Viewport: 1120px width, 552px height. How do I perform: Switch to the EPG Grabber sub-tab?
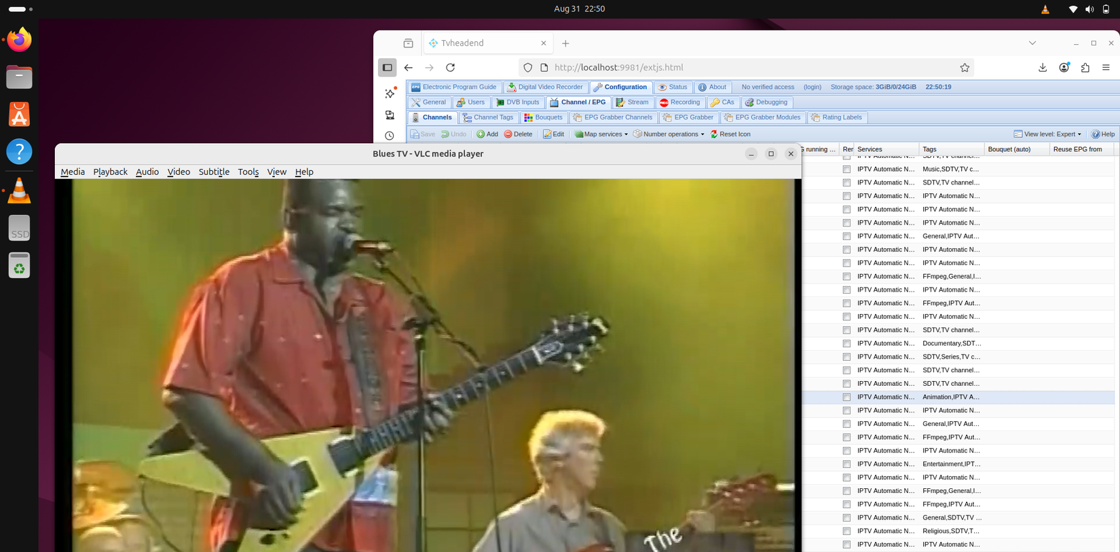[x=688, y=117]
